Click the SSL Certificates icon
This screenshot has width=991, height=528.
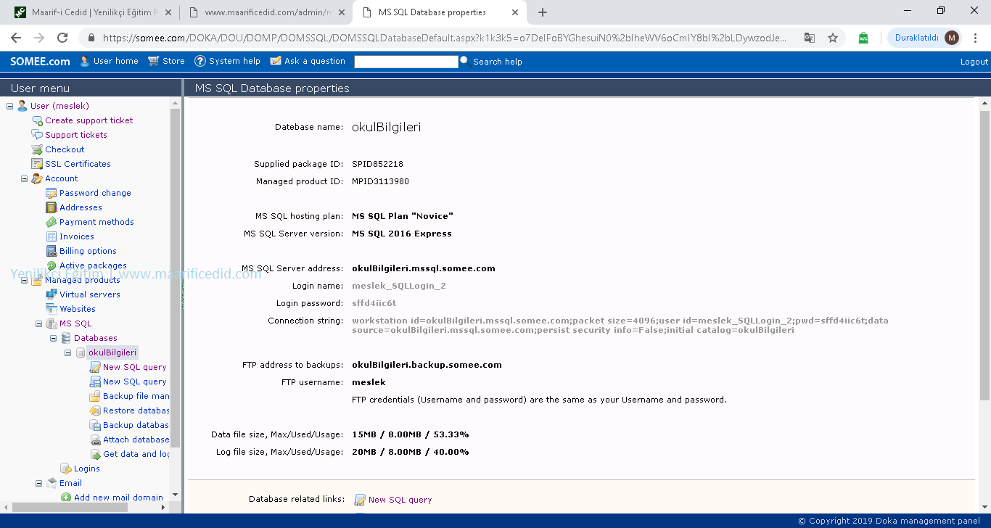point(37,164)
